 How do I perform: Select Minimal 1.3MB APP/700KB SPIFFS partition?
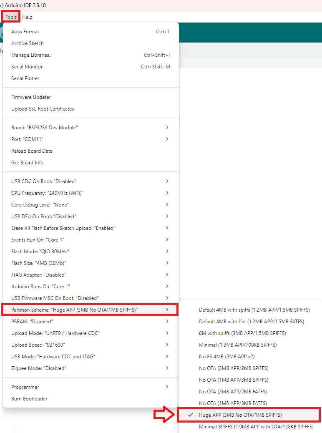251,345
